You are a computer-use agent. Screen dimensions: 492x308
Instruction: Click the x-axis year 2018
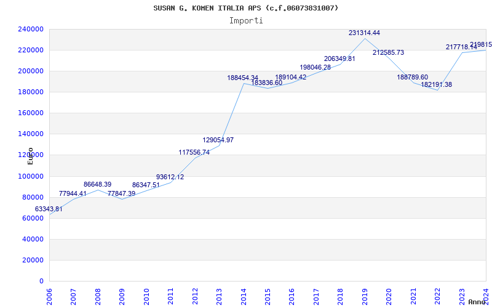click(x=340, y=297)
